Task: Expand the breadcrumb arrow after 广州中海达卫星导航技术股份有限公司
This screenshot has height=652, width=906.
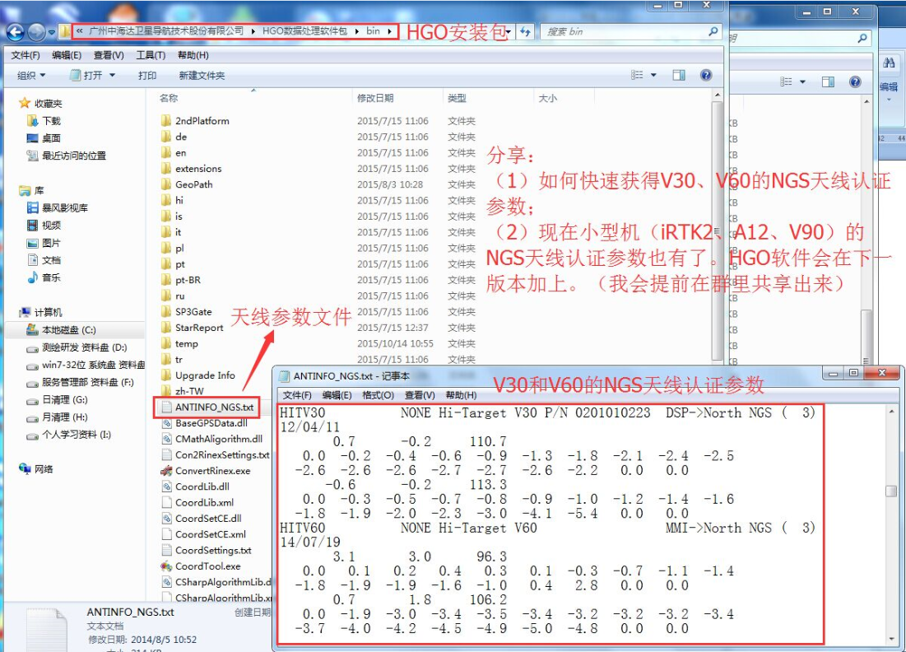Action: 253,31
